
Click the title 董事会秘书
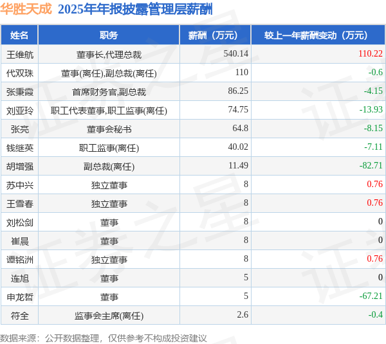pyautogui.click(x=109, y=129)
